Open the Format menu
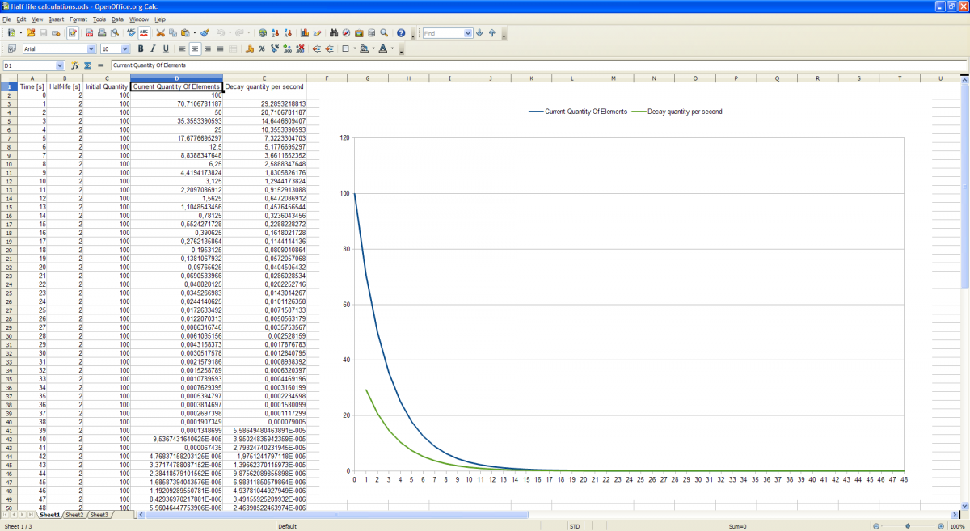This screenshot has width=970, height=531. click(x=78, y=19)
